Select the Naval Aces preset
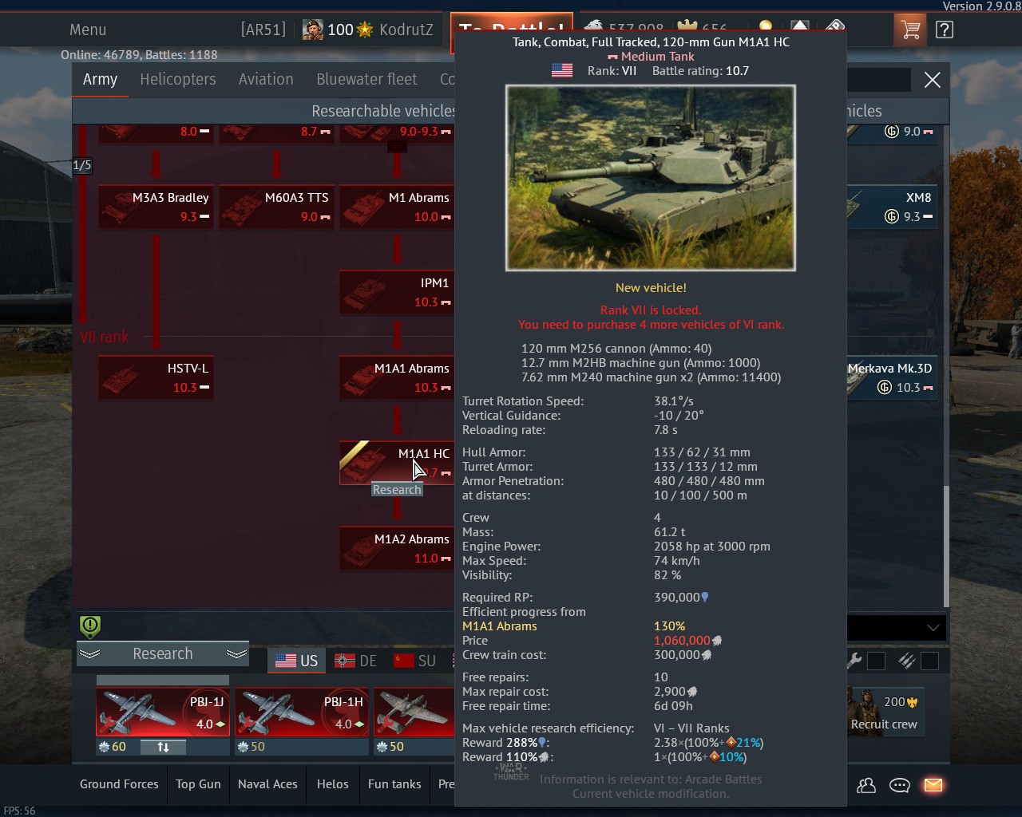 (267, 784)
